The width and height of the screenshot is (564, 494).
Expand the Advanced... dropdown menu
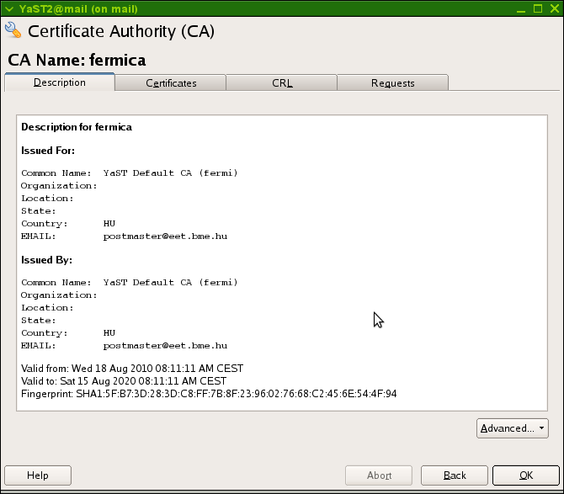tap(512, 428)
